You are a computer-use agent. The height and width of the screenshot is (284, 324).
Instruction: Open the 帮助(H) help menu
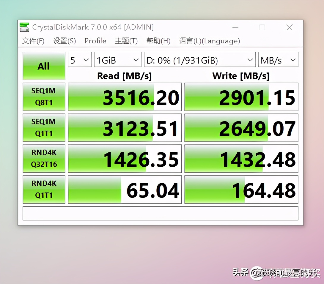click(x=158, y=41)
